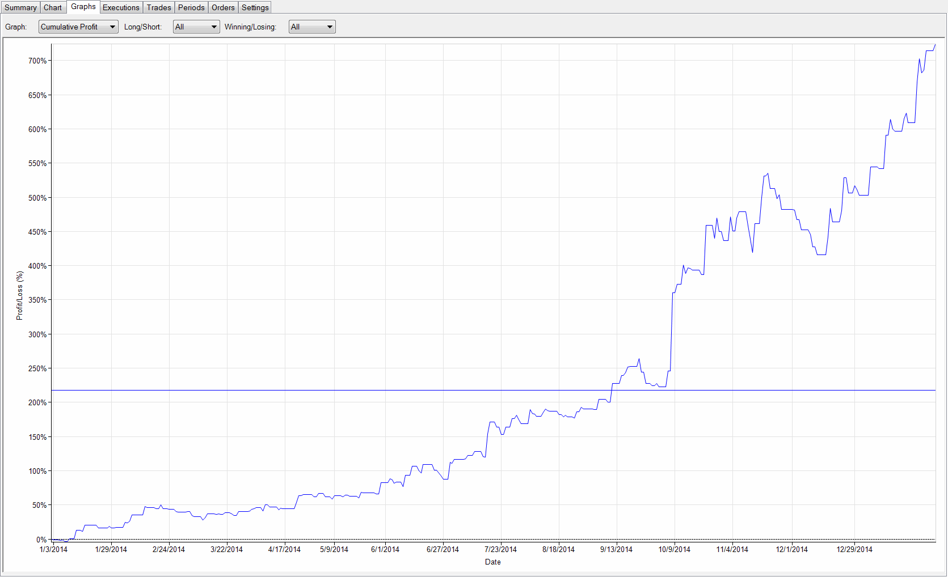Viewport: 948px width, 577px height.
Task: Go to the Executions tab
Action: (x=121, y=7)
